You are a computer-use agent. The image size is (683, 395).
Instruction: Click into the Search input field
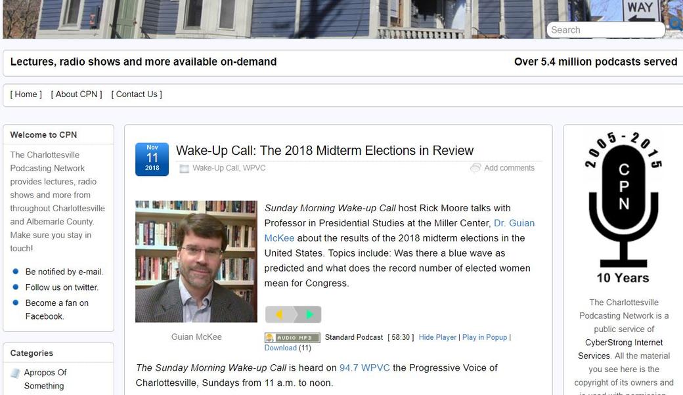coord(604,30)
